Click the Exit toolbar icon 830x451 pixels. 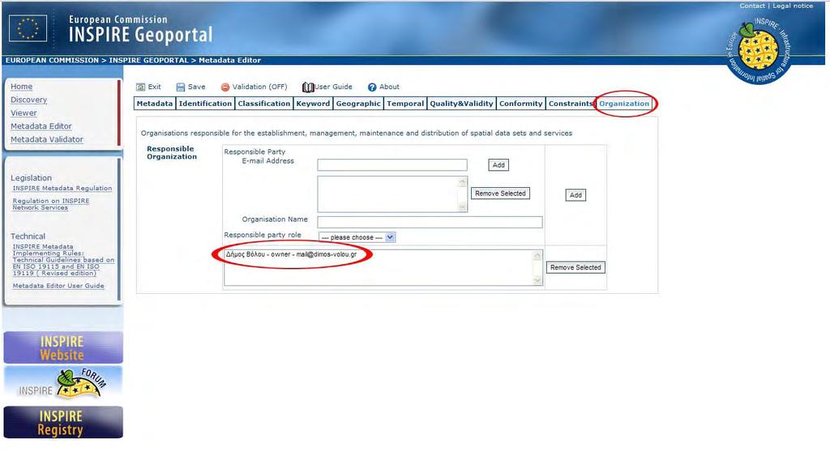point(140,87)
